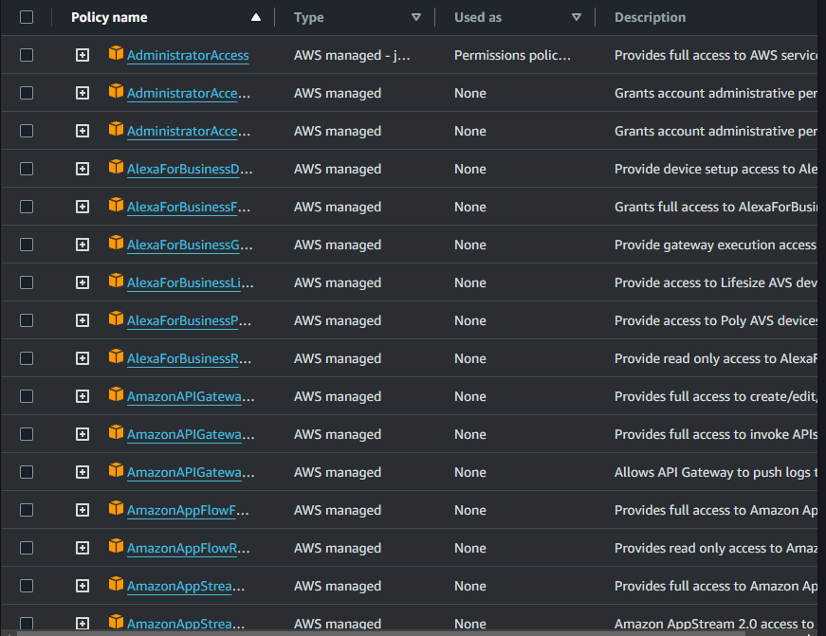Expand the AmazonAppFlowF… policy row

(83, 510)
